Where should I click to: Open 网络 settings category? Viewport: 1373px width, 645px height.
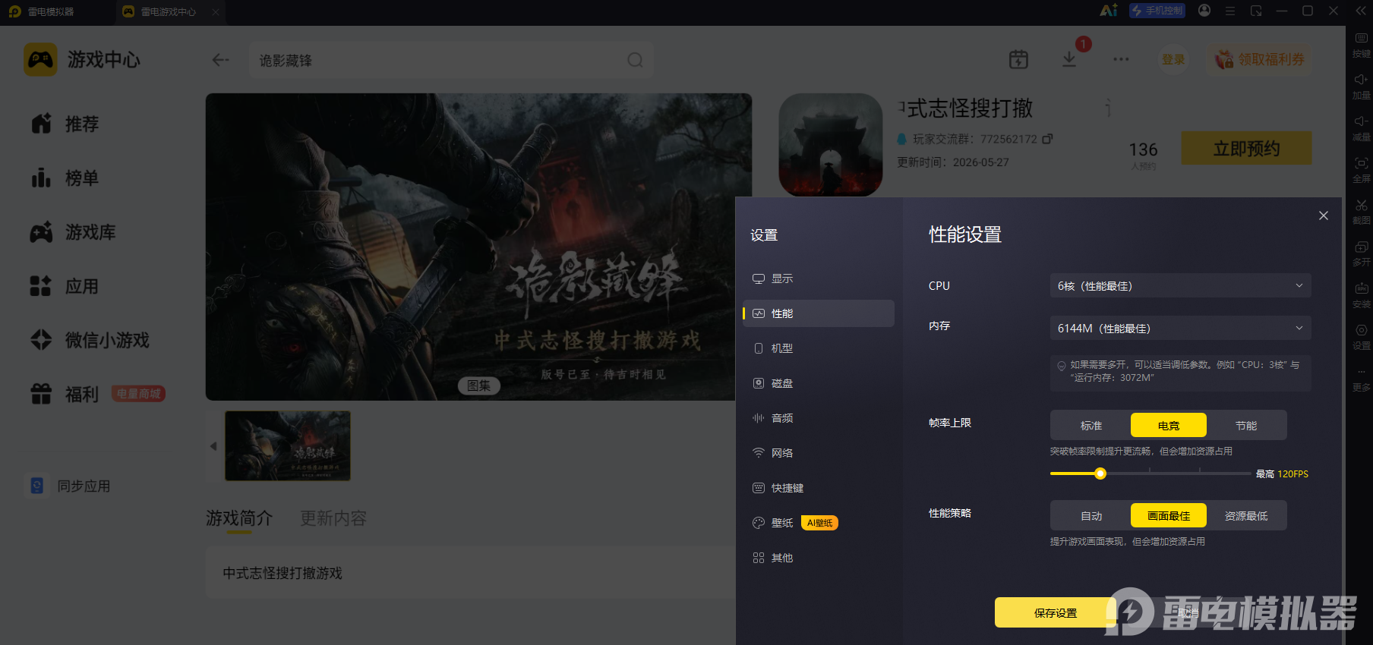(x=819, y=453)
